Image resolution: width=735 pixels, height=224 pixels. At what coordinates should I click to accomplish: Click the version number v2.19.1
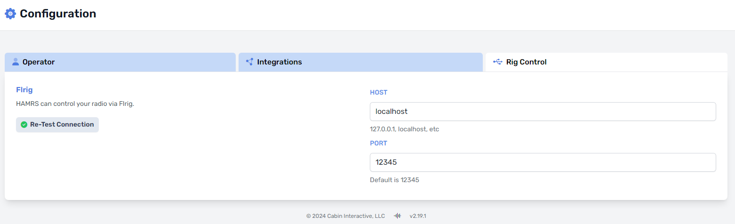pos(417,216)
